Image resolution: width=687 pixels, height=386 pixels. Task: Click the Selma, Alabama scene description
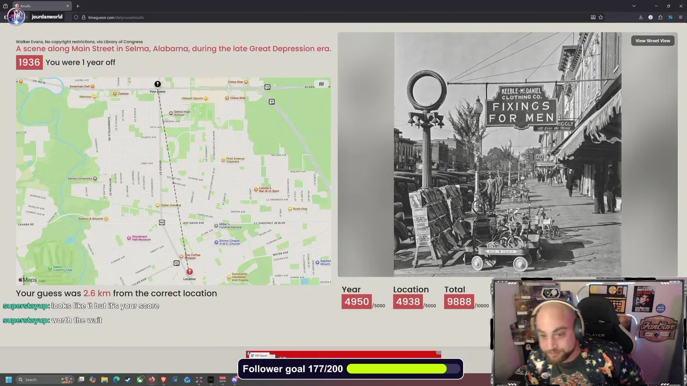pyautogui.click(x=173, y=48)
